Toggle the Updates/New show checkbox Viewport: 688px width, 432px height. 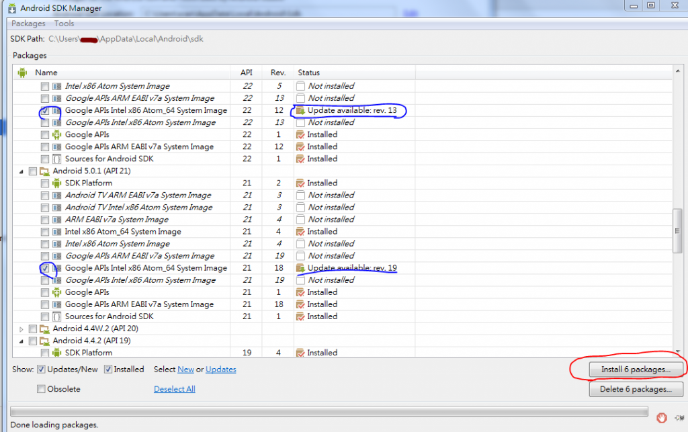(41, 370)
